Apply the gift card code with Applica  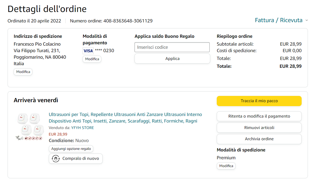pyautogui.click(x=172, y=59)
